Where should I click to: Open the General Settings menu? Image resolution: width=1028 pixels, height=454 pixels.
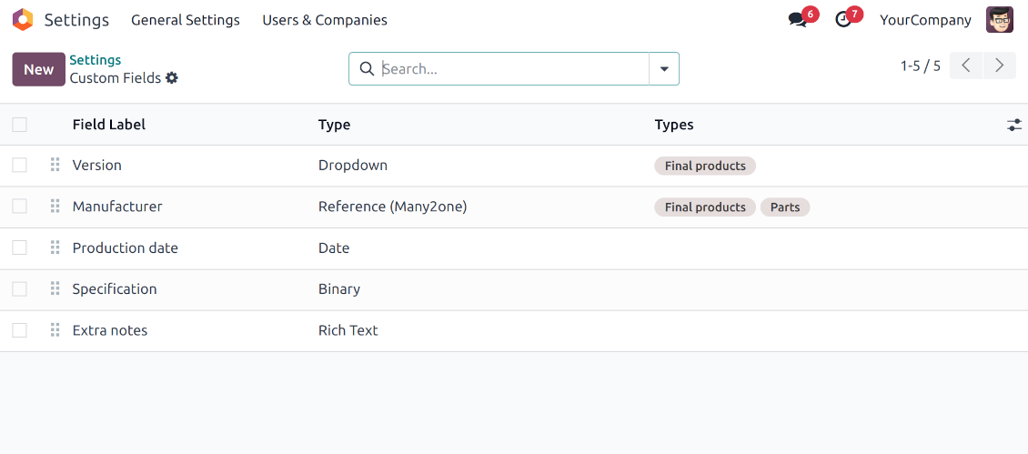pyautogui.click(x=186, y=20)
